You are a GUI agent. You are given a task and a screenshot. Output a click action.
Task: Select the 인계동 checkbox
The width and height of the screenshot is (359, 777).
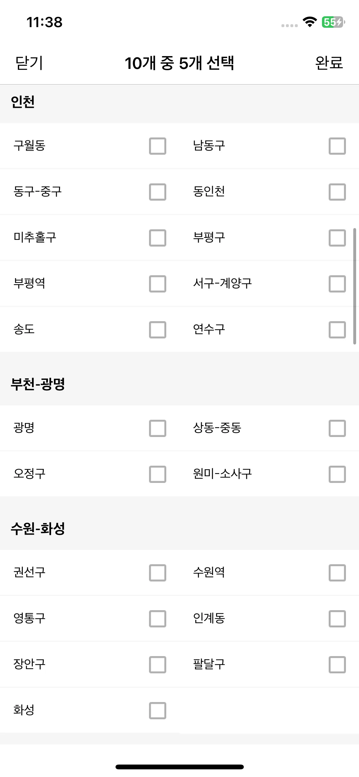[x=337, y=619]
